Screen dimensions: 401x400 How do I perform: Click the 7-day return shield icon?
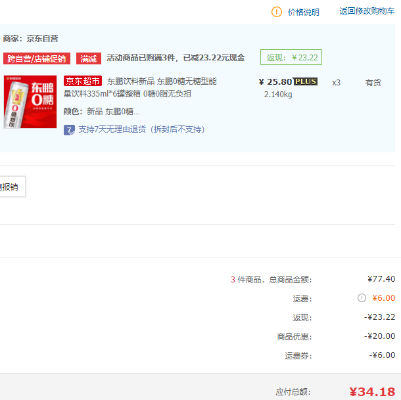(69, 130)
